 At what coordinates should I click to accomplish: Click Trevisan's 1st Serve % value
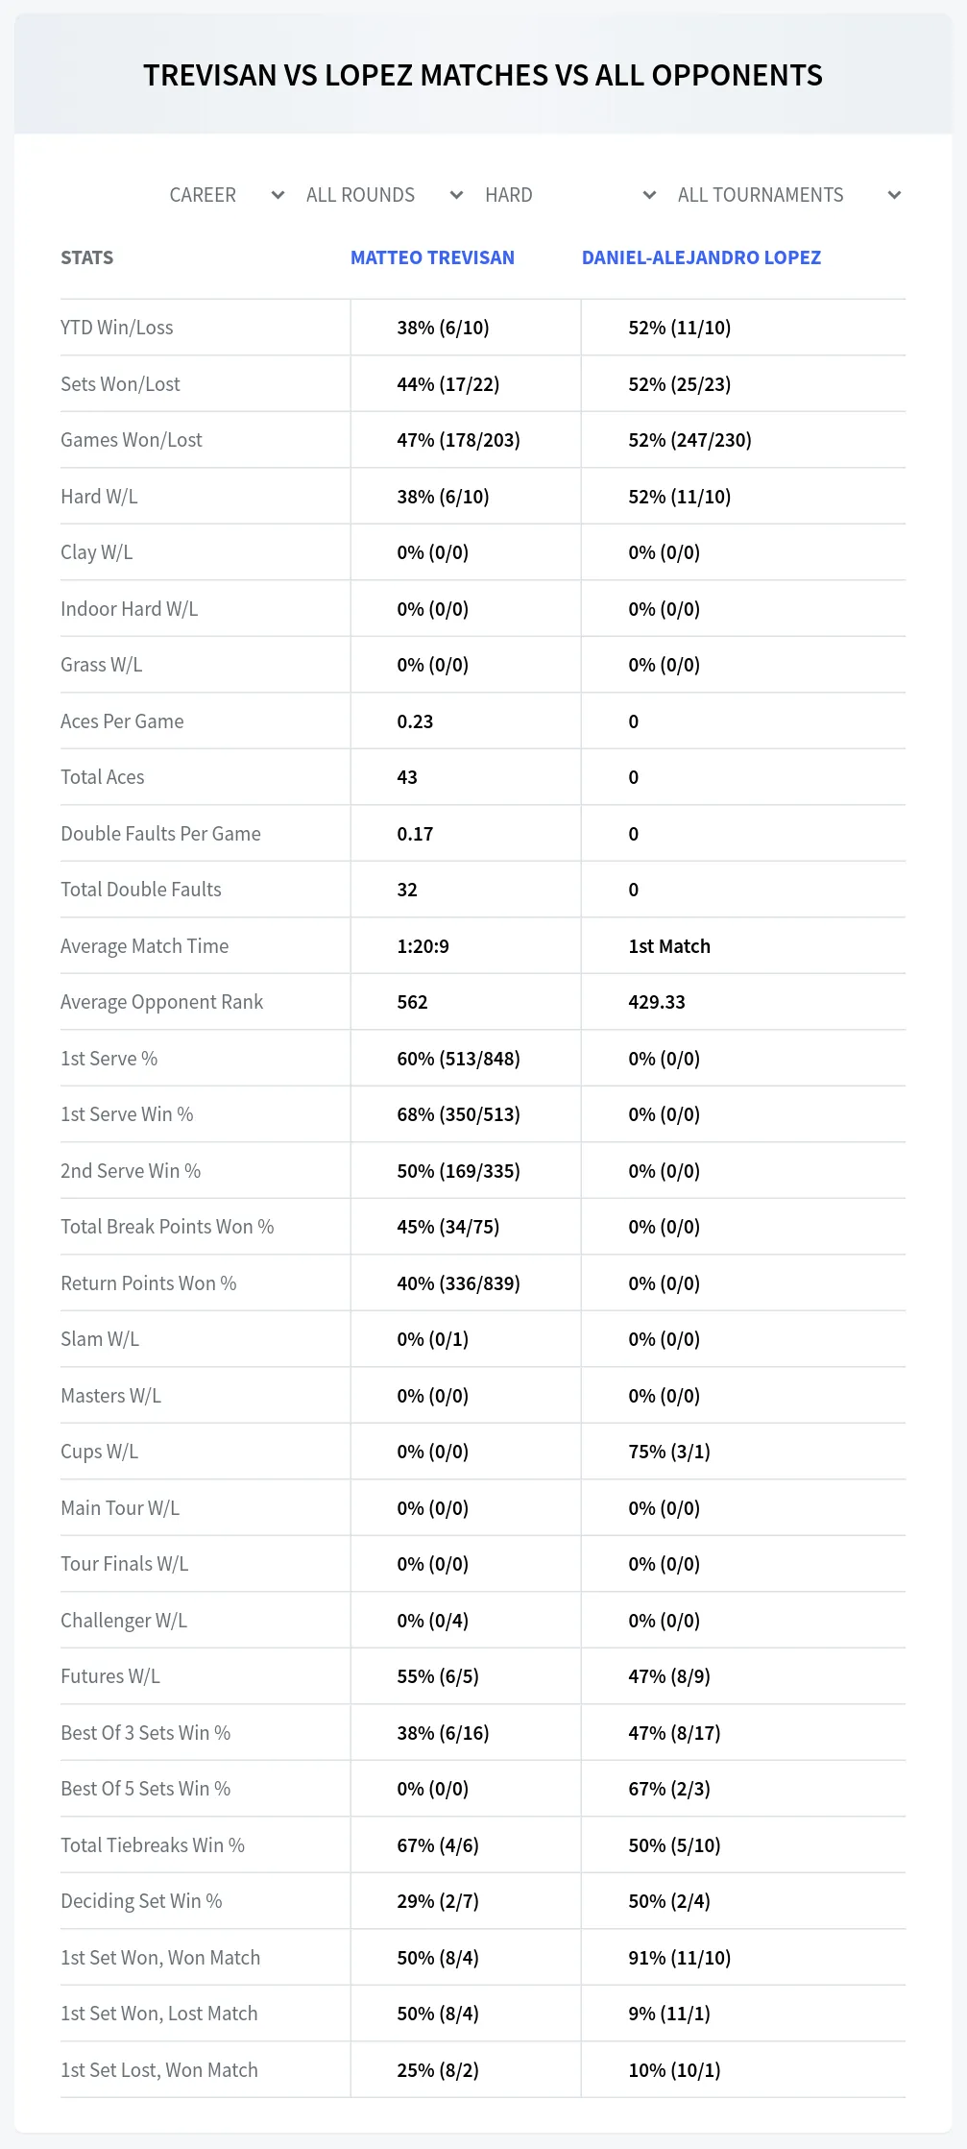click(x=458, y=1059)
